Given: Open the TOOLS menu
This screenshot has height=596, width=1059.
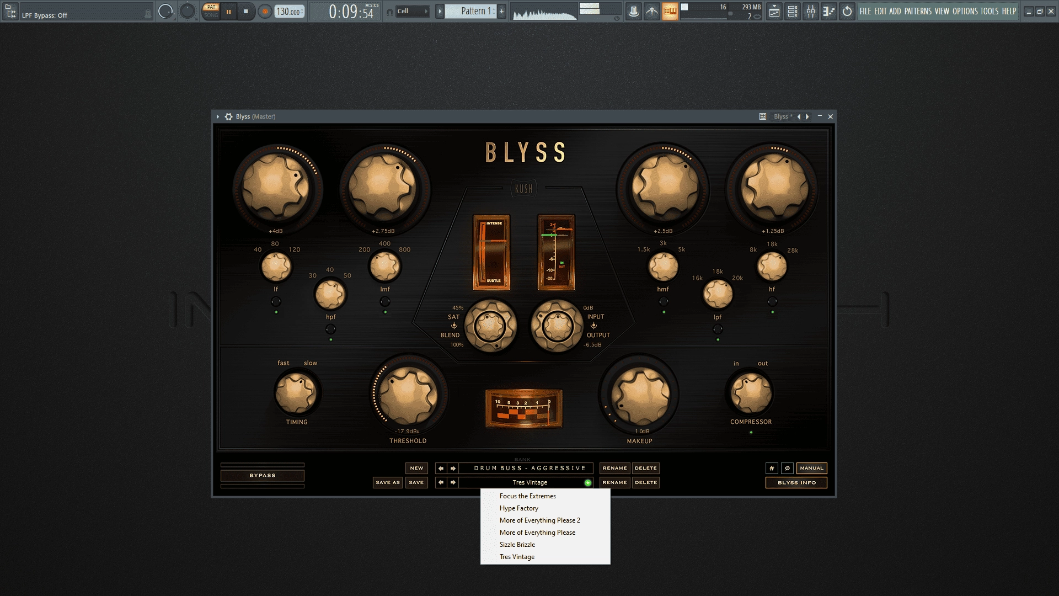Looking at the screenshot, I should 990,11.
